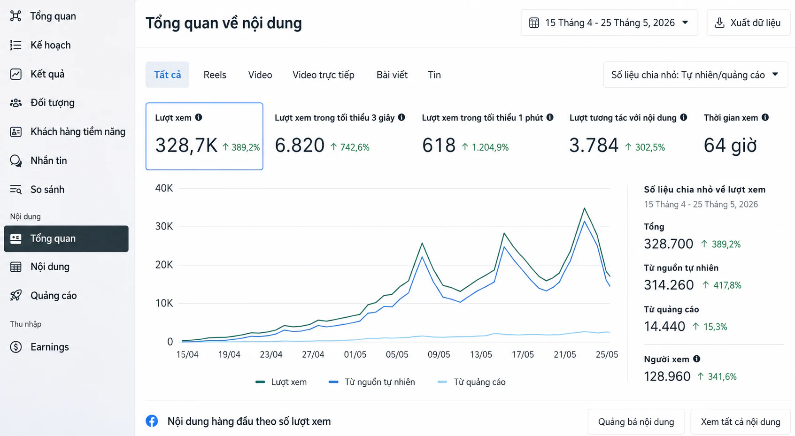This screenshot has height=436, width=795.
Task: Switch to the Reels tab
Action: coord(215,75)
